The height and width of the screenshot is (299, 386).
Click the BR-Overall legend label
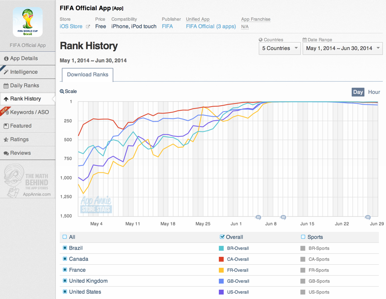(x=238, y=248)
